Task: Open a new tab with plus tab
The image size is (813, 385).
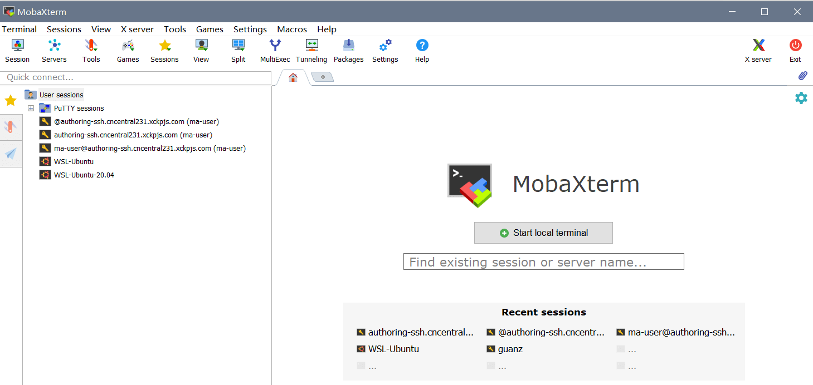Action: (x=323, y=77)
